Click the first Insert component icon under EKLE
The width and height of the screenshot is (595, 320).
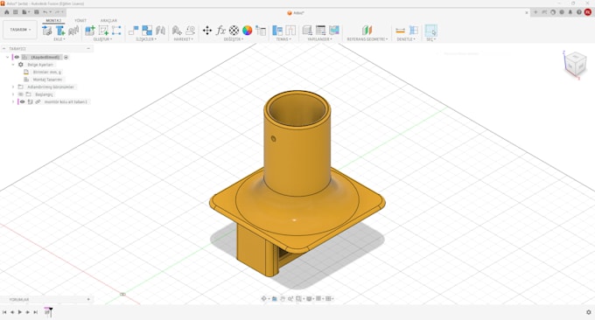[47, 31]
